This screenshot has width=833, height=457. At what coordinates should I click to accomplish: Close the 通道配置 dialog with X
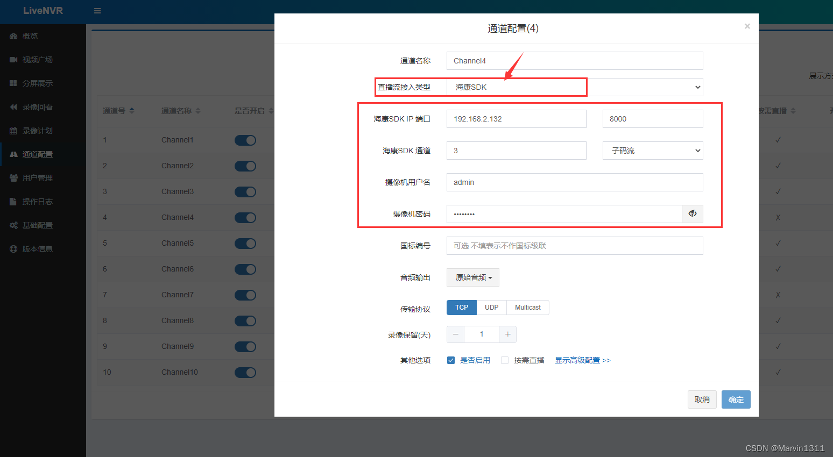click(x=747, y=26)
